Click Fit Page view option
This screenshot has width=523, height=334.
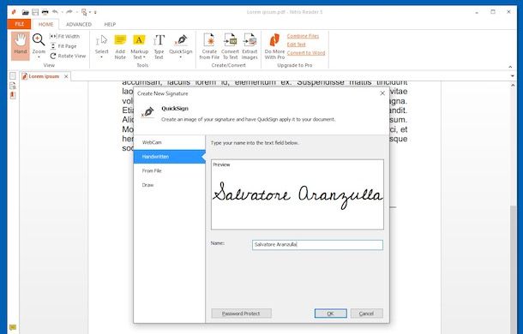[x=63, y=46]
